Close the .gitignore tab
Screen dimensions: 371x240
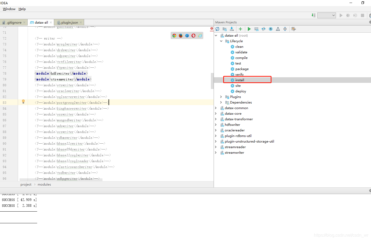pos(24,23)
